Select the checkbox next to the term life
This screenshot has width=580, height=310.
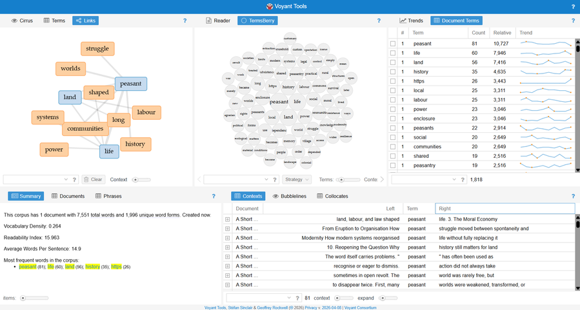point(393,53)
